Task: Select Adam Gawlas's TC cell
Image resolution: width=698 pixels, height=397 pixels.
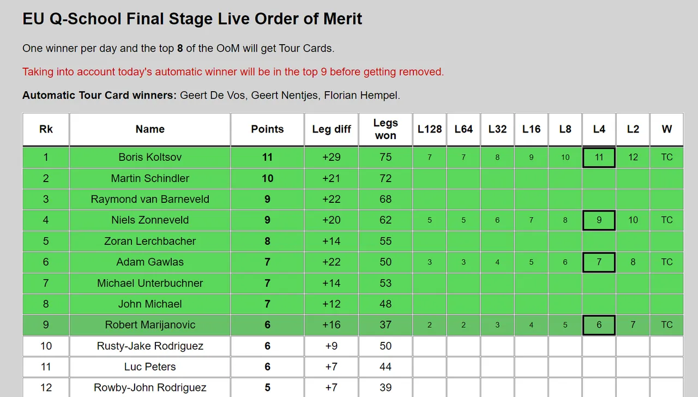Action: coord(666,262)
